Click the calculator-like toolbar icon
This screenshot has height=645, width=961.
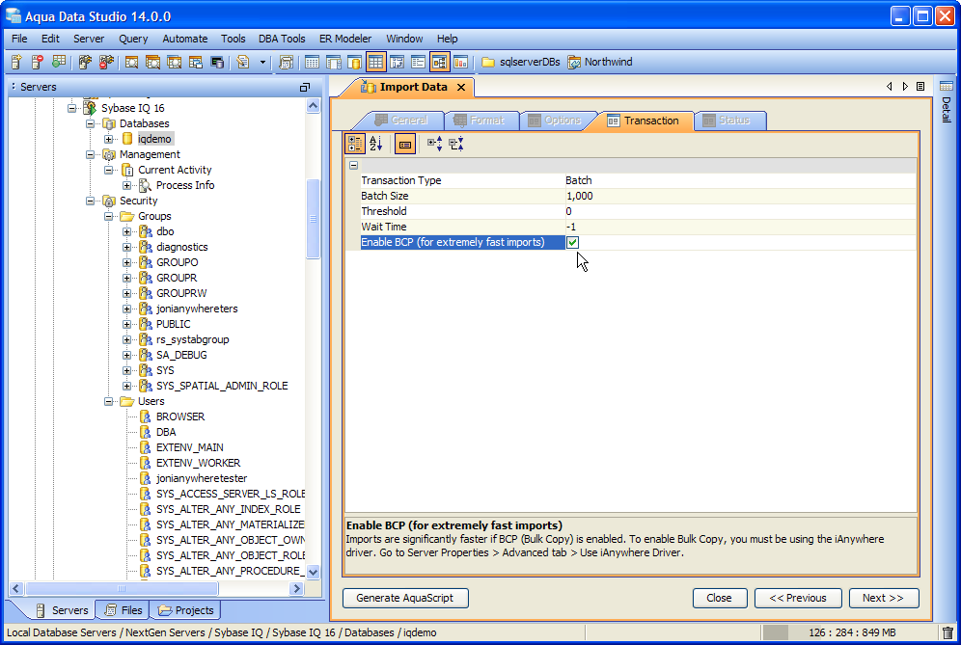coord(286,62)
